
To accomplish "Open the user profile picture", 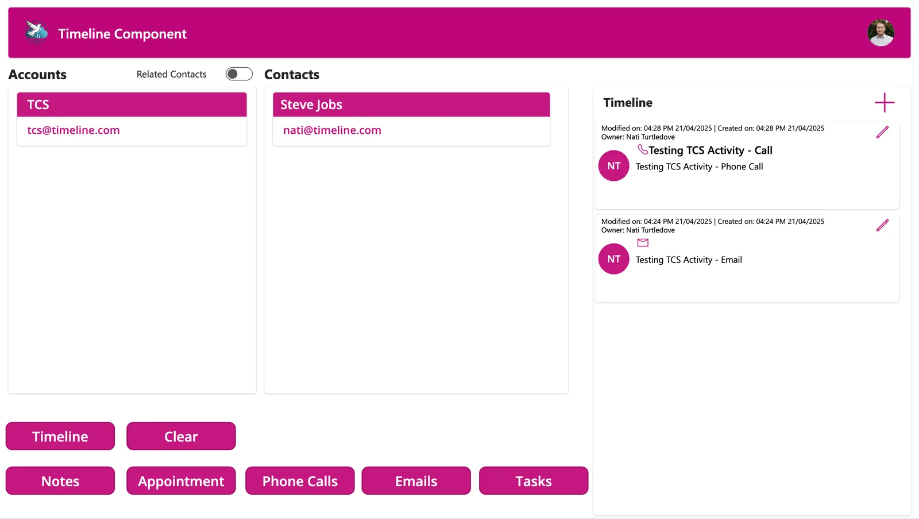I will pos(881,33).
